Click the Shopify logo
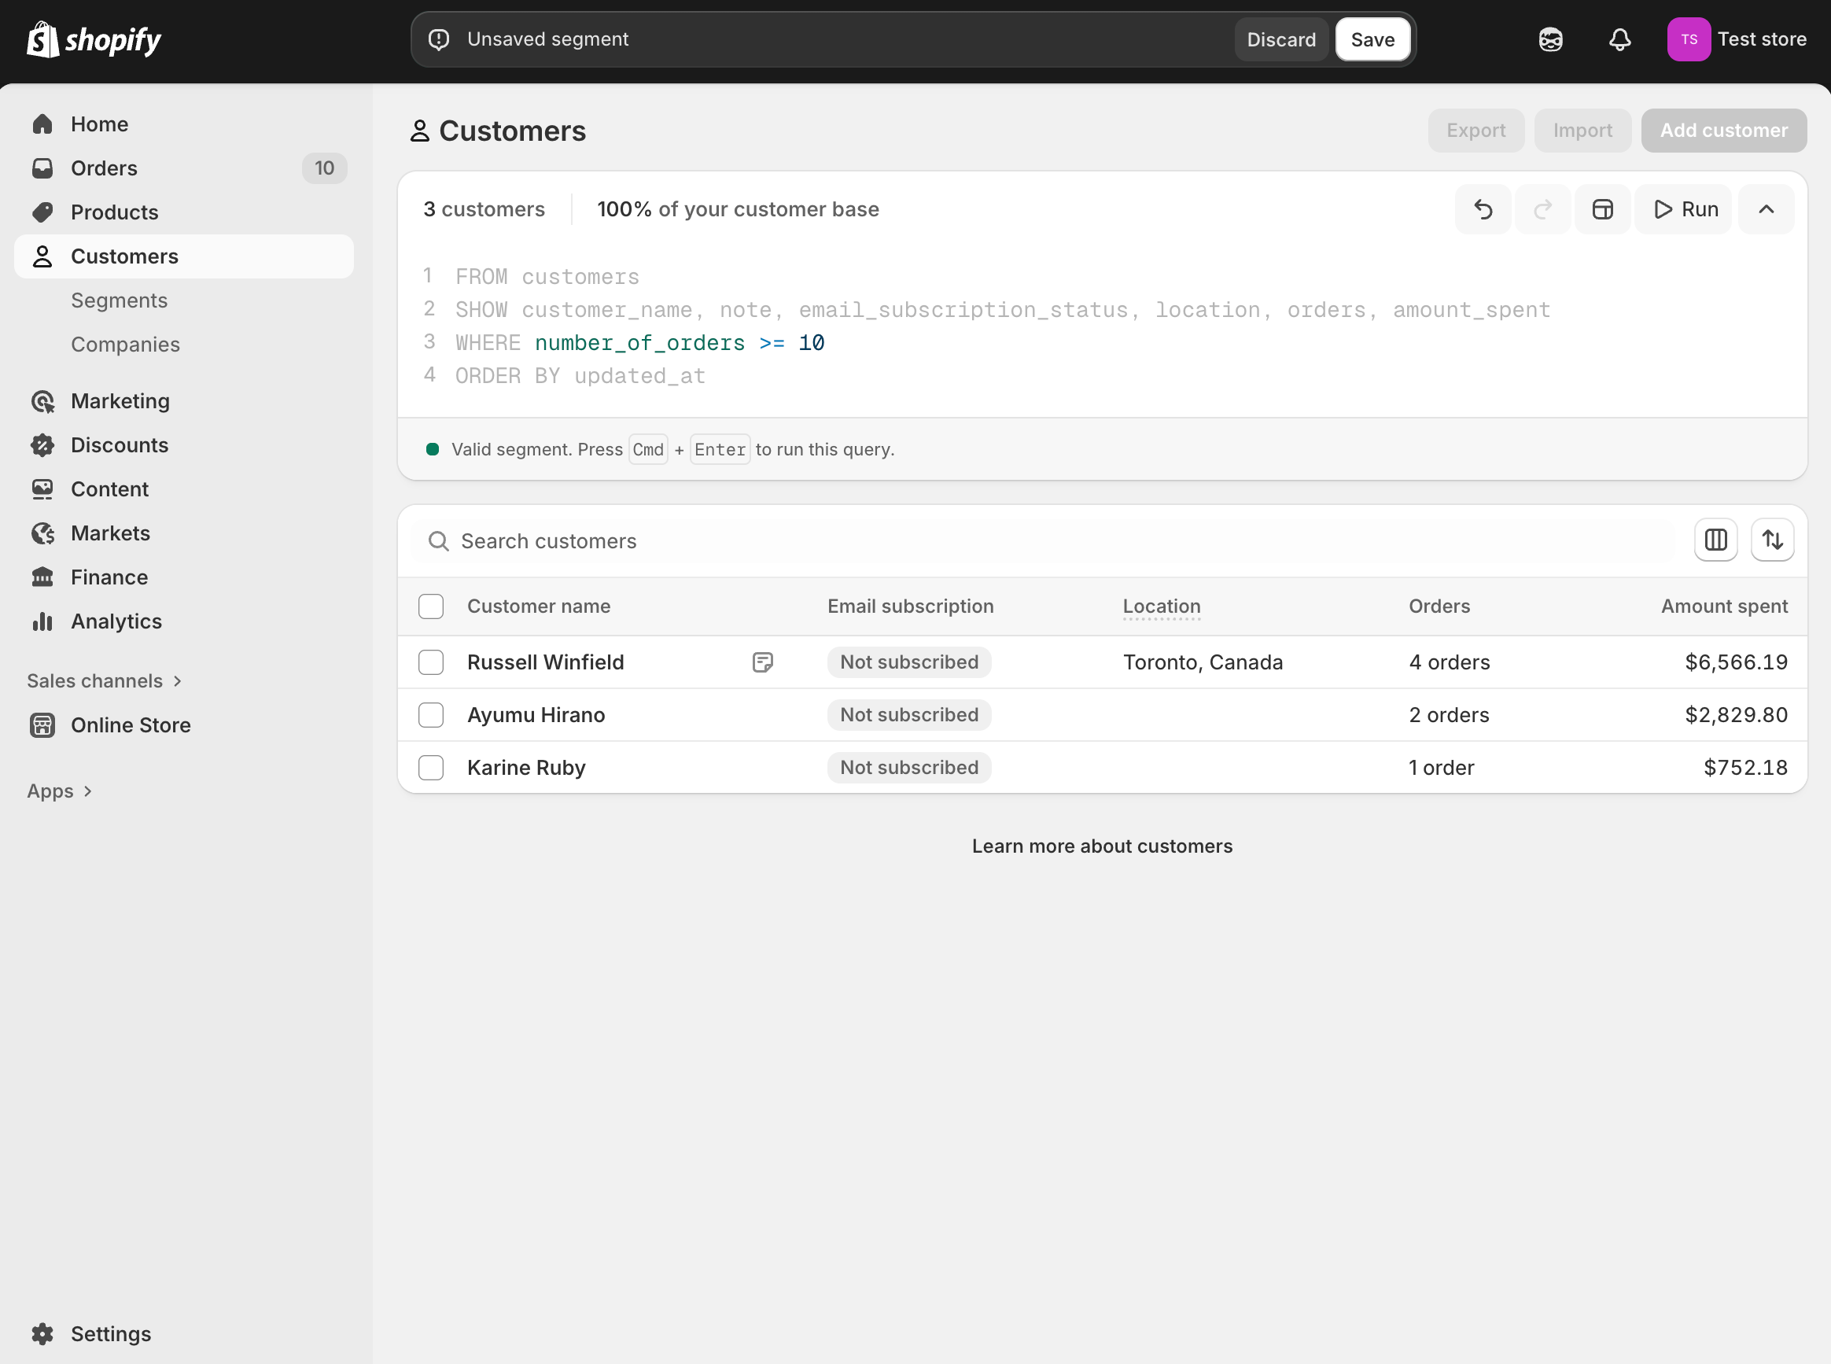1831x1364 pixels. (94, 39)
